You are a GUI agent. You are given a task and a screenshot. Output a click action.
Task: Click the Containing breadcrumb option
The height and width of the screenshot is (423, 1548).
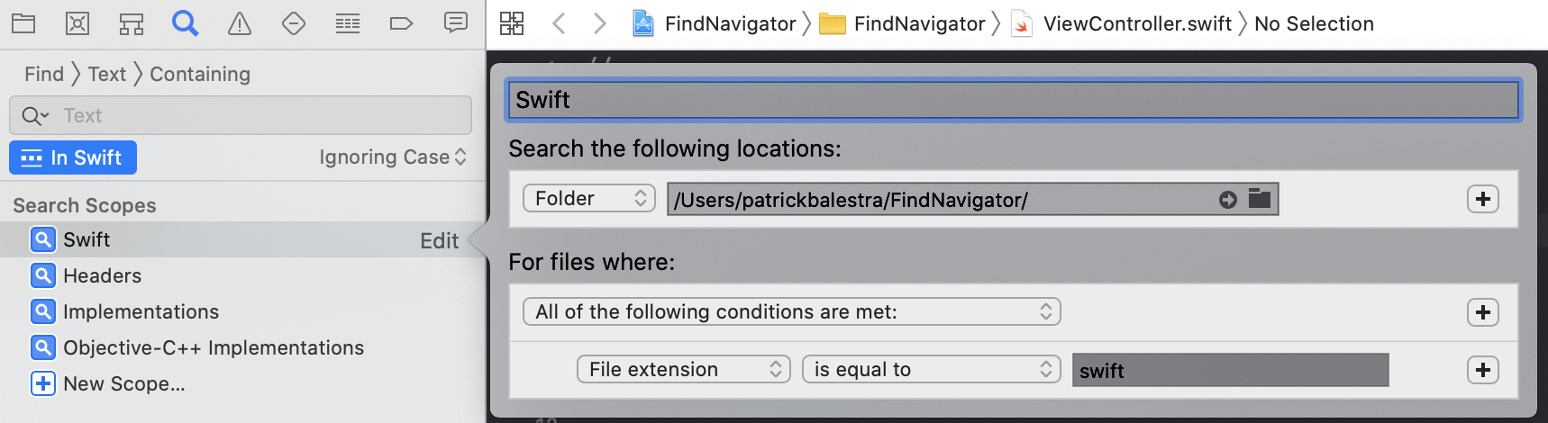tap(200, 74)
